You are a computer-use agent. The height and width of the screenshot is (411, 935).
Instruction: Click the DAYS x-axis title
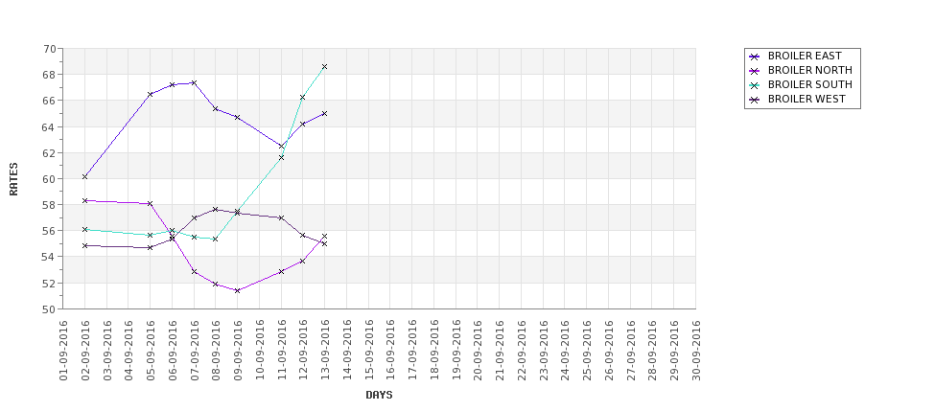coord(379,395)
